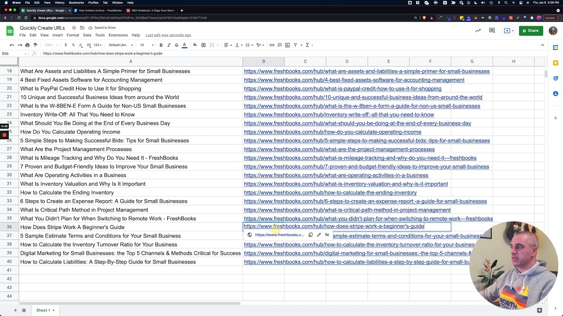
Task: Open text wrapping dropdown
Action: (x=249, y=45)
